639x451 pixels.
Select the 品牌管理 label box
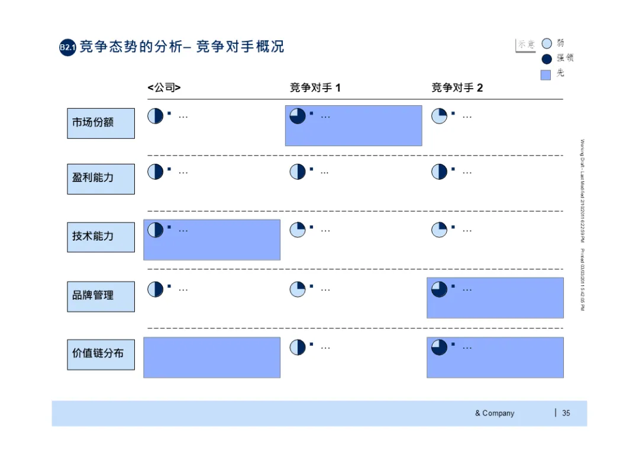pyautogui.click(x=101, y=297)
